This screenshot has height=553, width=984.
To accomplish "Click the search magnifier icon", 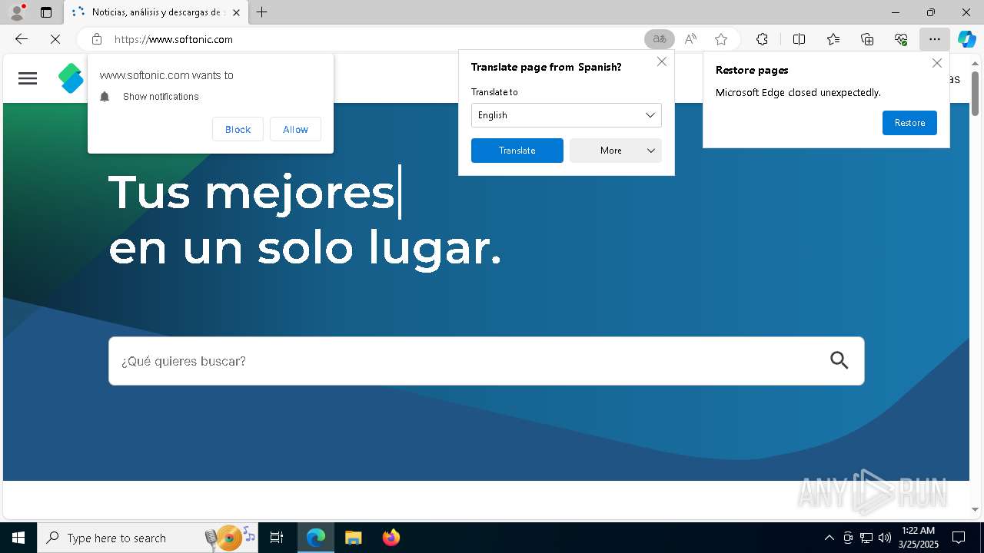I will pyautogui.click(x=839, y=360).
